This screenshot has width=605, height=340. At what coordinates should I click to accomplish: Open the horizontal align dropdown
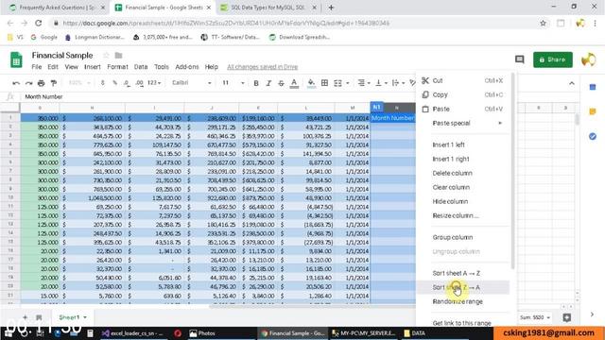[x=363, y=83]
